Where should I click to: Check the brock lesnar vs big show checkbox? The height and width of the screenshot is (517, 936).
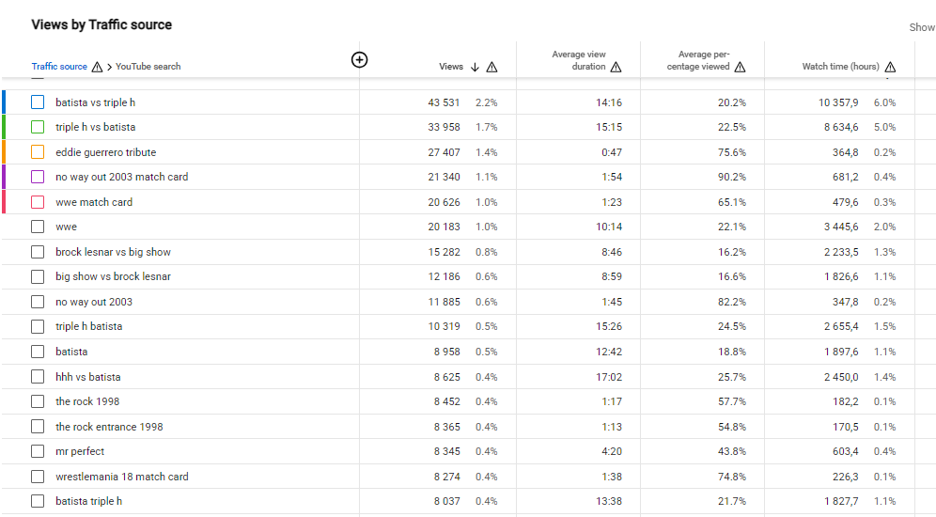pyautogui.click(x=38, y=252)
